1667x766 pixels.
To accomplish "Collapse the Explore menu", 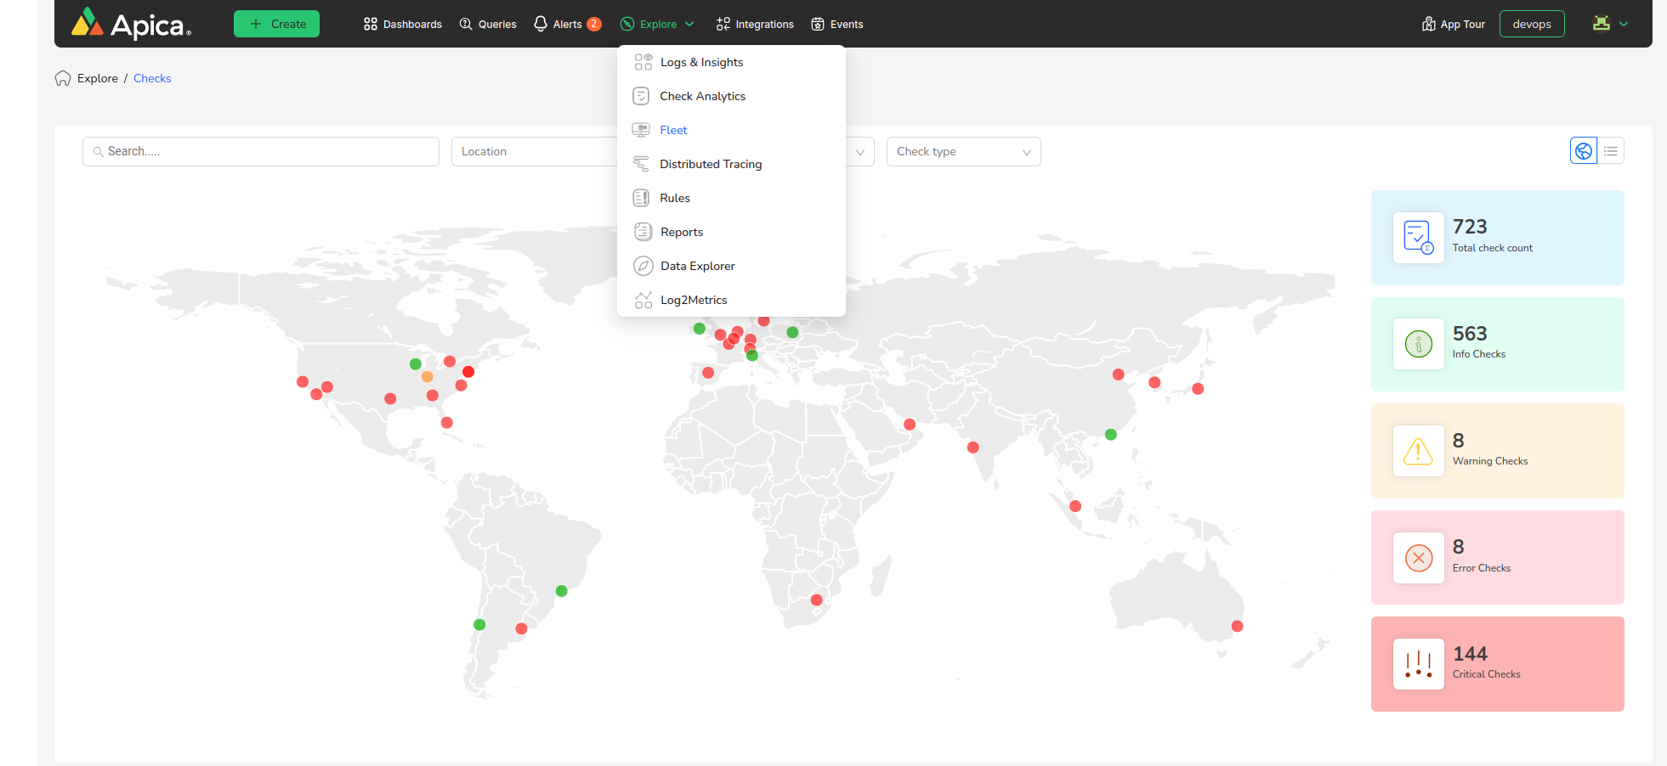I will [658, 24].
